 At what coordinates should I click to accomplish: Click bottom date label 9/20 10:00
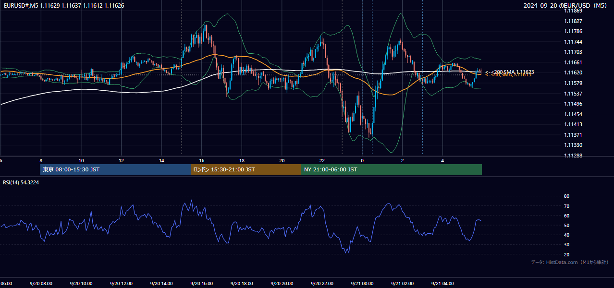pos(81,284)
